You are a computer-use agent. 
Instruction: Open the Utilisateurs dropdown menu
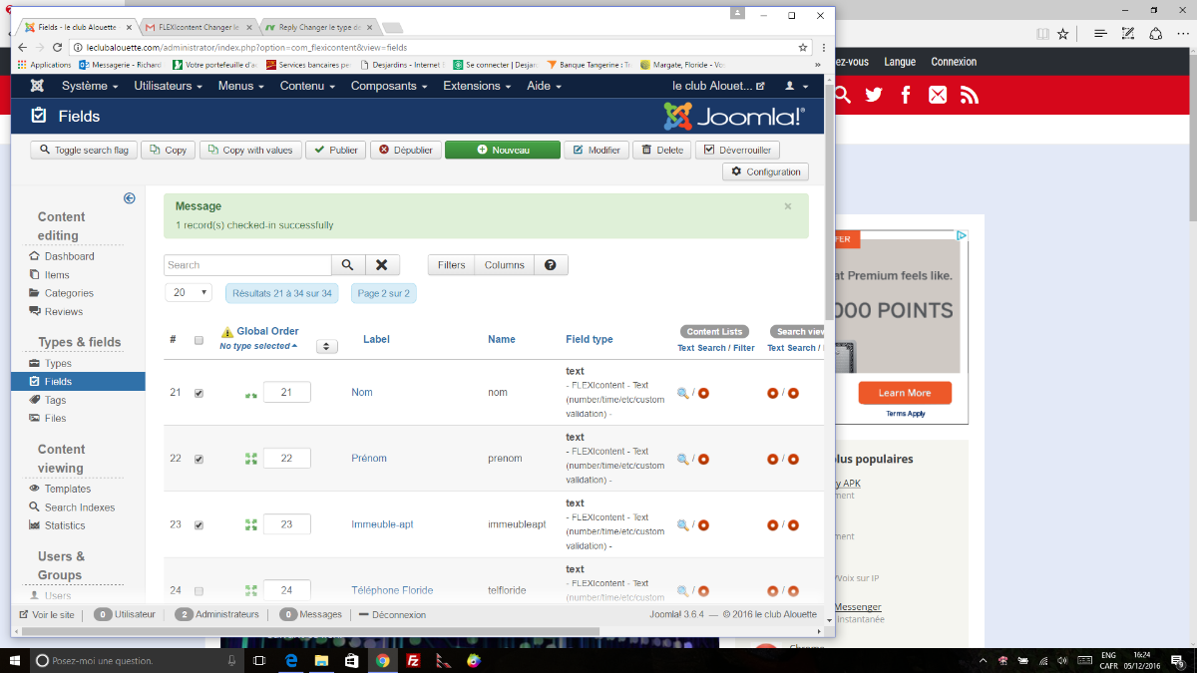[x=169, y=86]
